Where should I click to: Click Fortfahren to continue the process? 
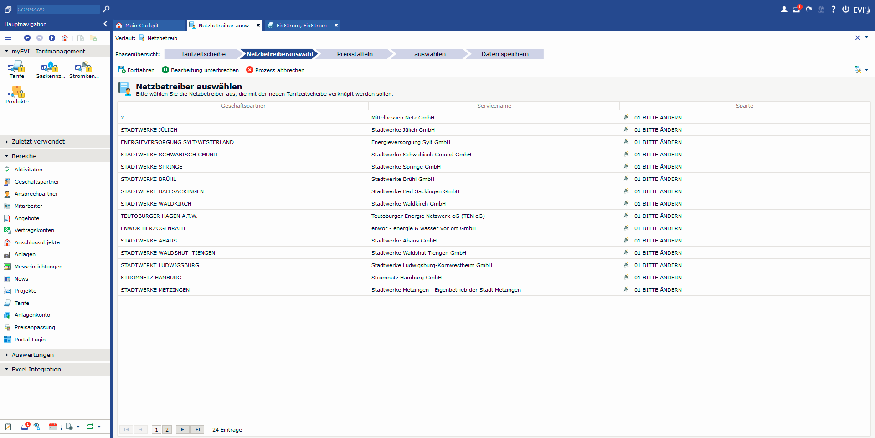(136, 70)
